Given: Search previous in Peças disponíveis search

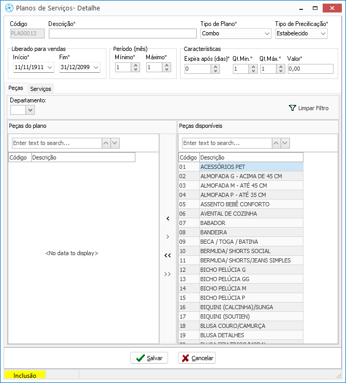Looking at the screenshot, I should pyautogui.click(x=276, y=143).
